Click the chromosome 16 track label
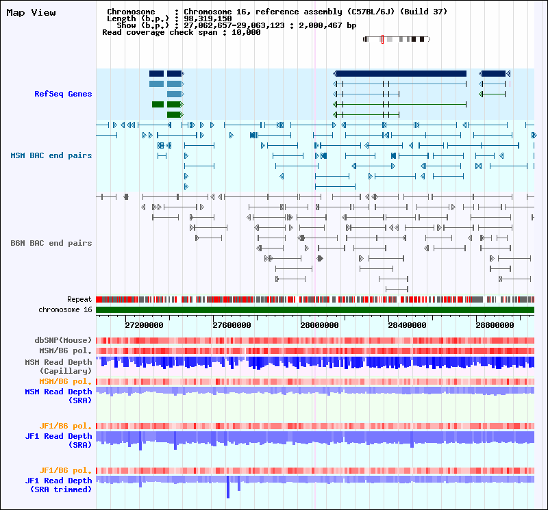548x510 pixels. pyautogui.click(x=65, y=310)
